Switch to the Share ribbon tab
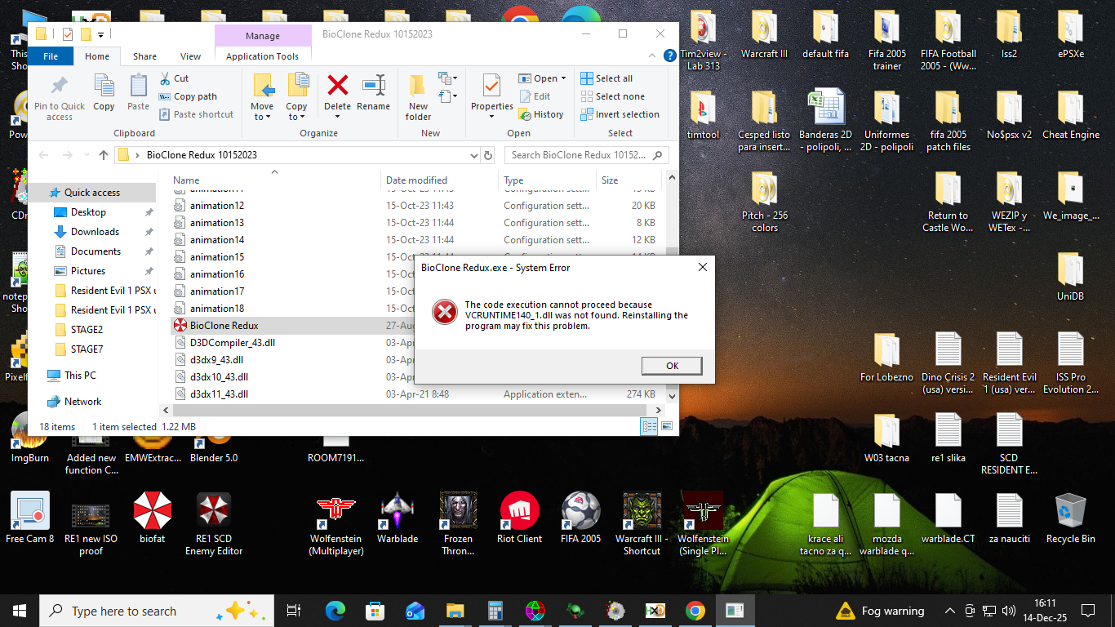Screen dimensions: 1115x627 click(x=144, y=56)
